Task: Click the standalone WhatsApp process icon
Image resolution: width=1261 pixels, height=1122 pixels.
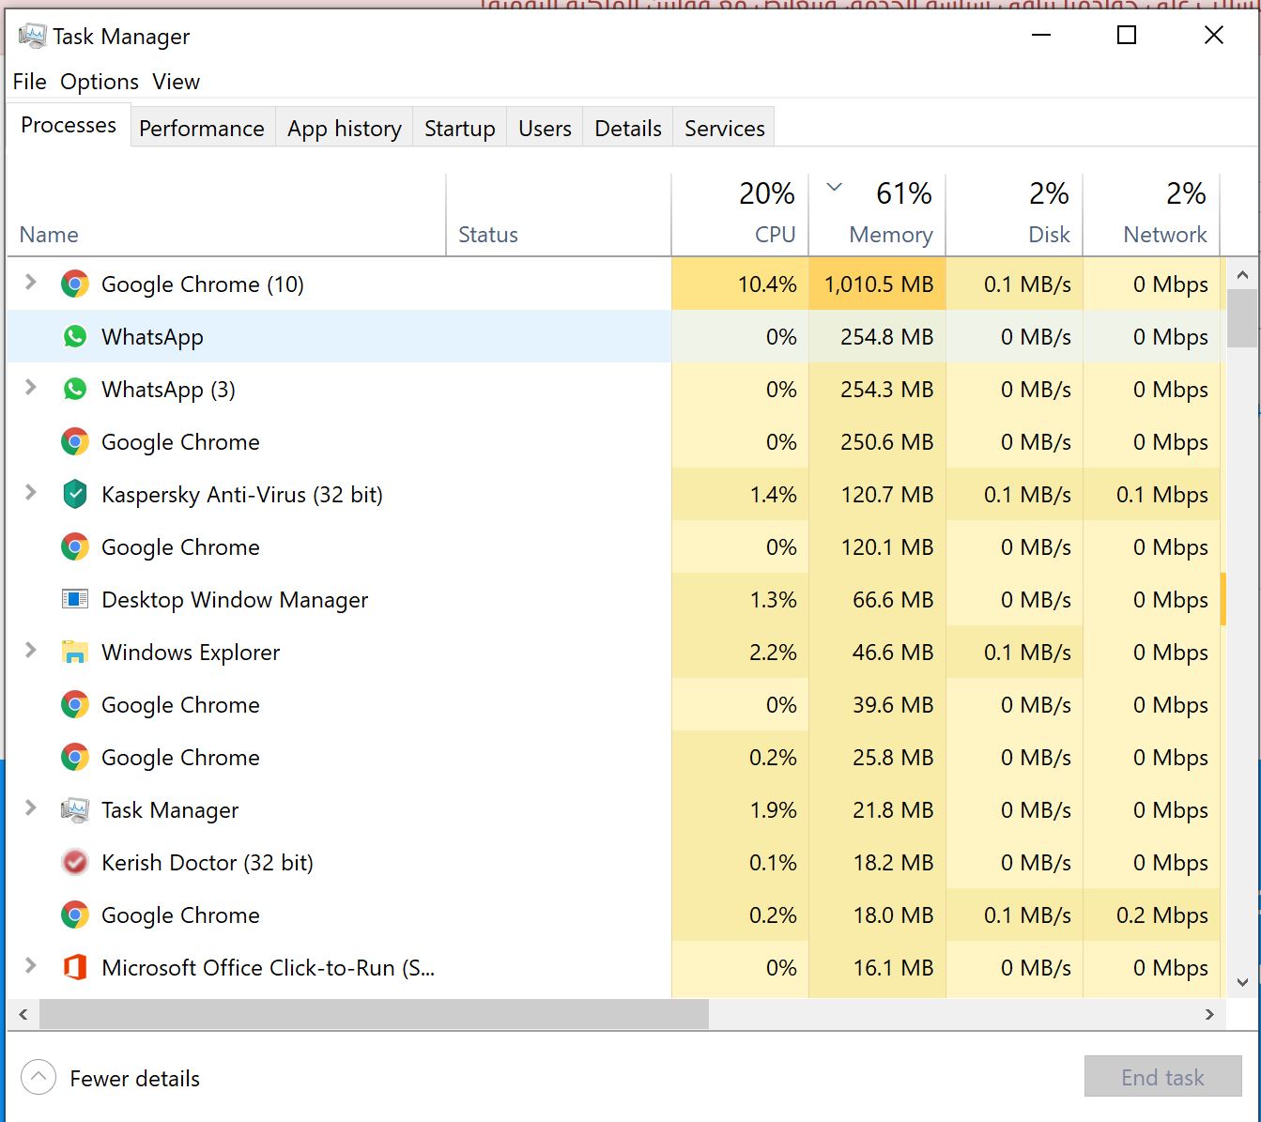Action: [75, 336]
